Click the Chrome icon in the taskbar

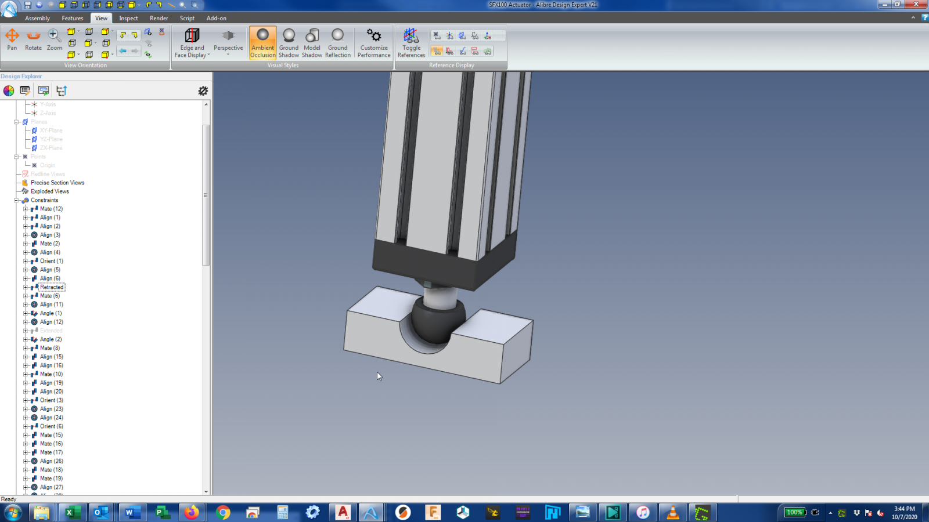click(223, 512)
